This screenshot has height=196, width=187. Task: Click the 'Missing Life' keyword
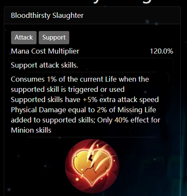click(x=137, y=110)
